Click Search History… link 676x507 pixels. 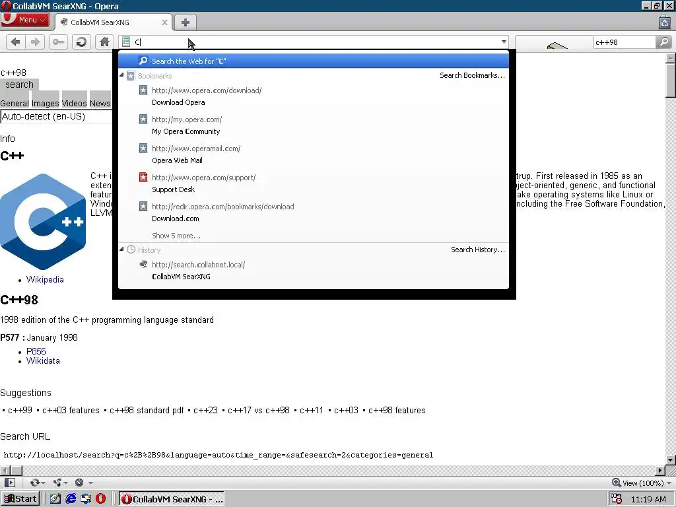478,250
